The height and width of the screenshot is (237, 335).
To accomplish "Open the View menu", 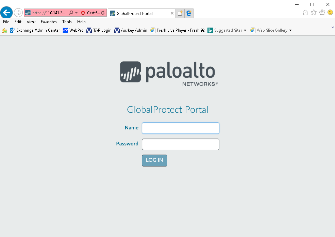I will [x=31, y=21].
